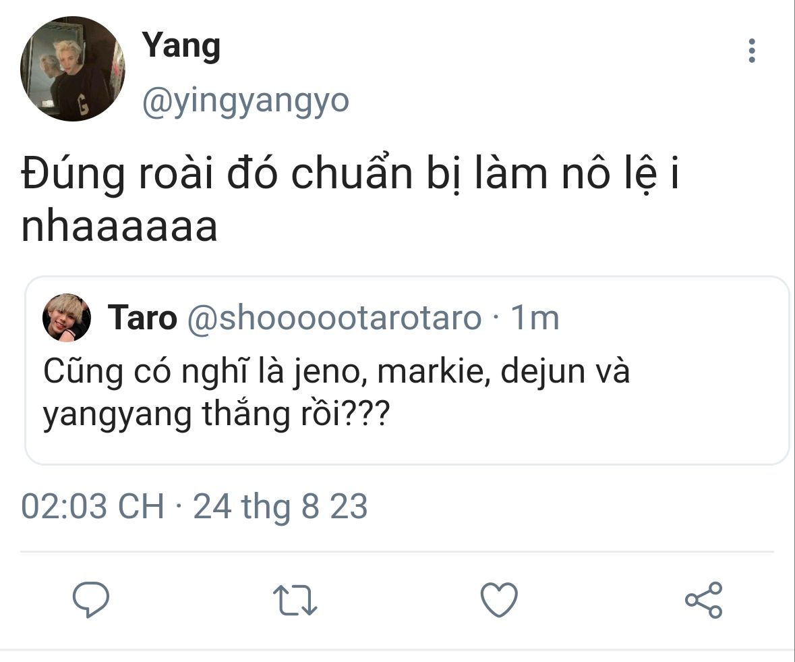The width and height of the screenshot is (795, 662).
Task: Click the @shoooootarotaro handle
Action: pyautogui.click(x=334, y=318)
